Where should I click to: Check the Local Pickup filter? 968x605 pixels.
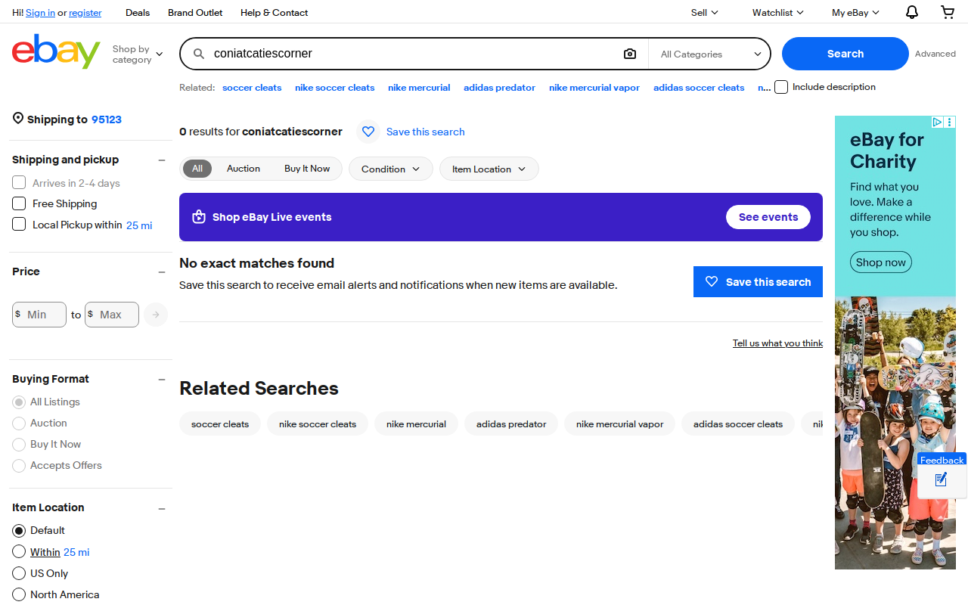pos(19,225)
